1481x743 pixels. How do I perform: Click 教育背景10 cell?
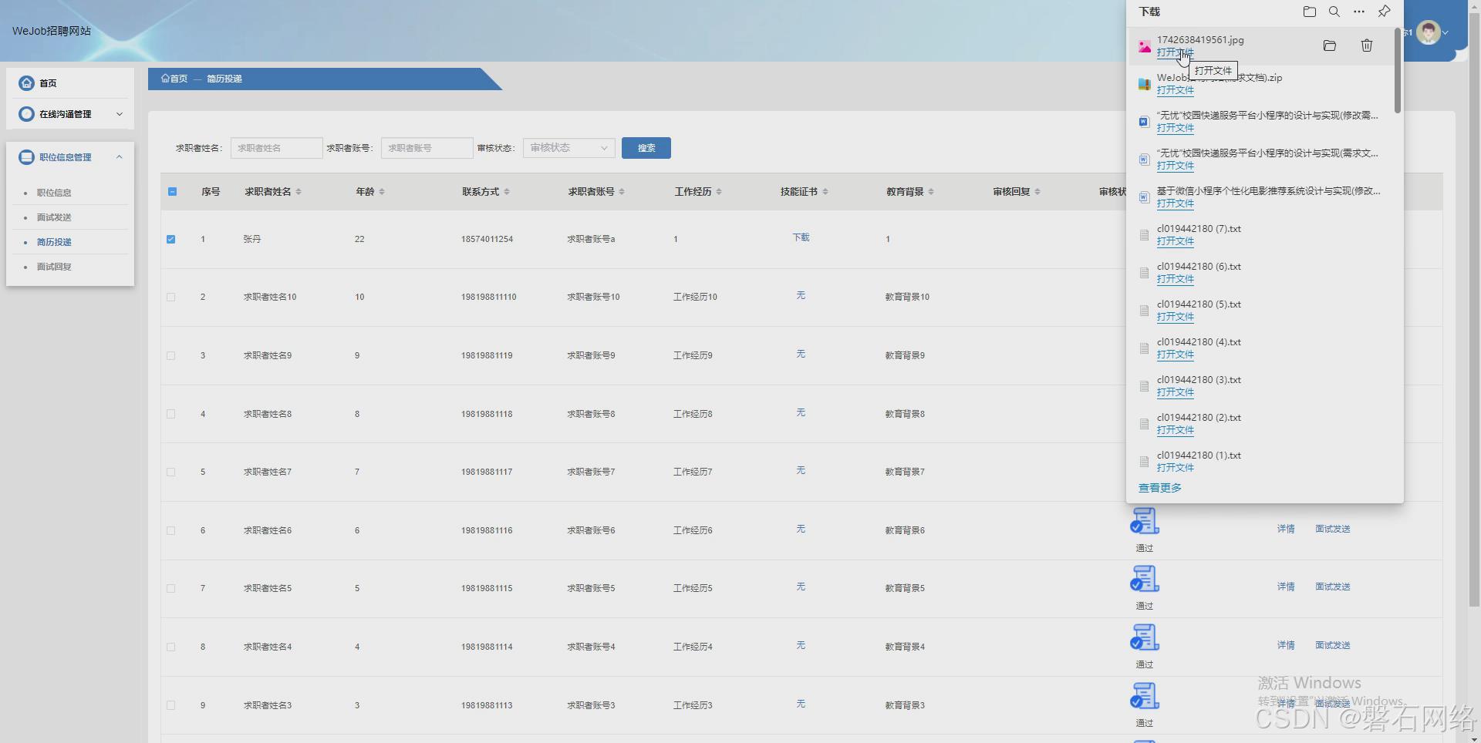point(907,297)
